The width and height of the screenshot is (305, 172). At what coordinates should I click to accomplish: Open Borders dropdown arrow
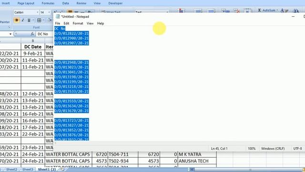tap(43, 20)
